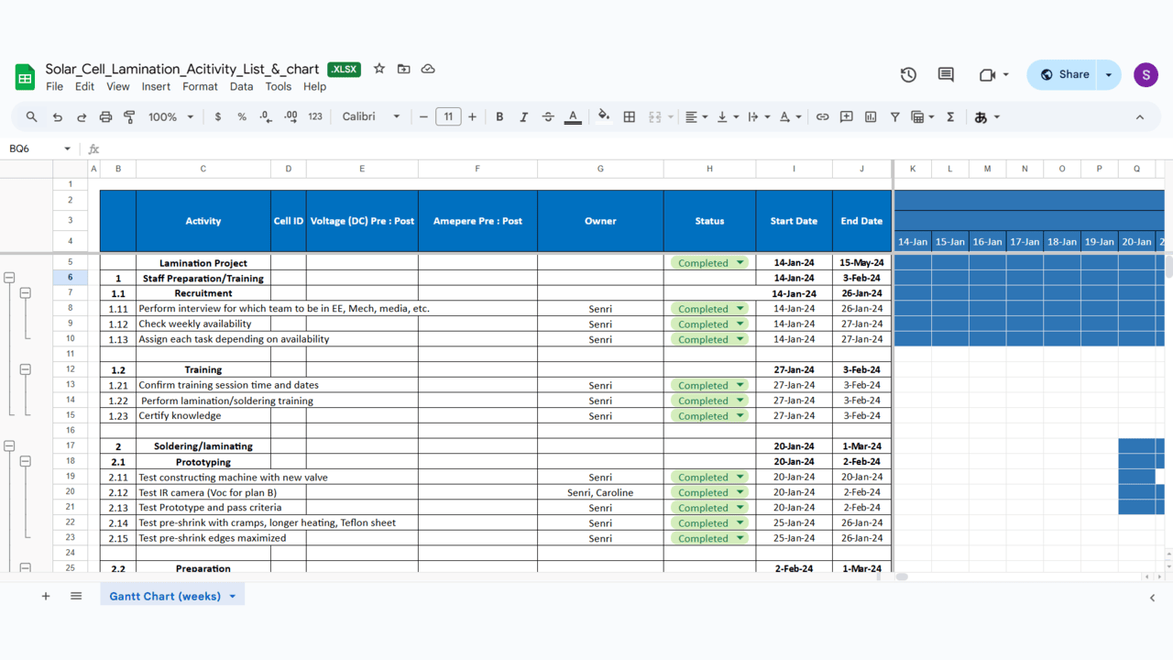This screenshot has width=1173, height=660.
Task: Click the Share button
Action: (1063, 75)
